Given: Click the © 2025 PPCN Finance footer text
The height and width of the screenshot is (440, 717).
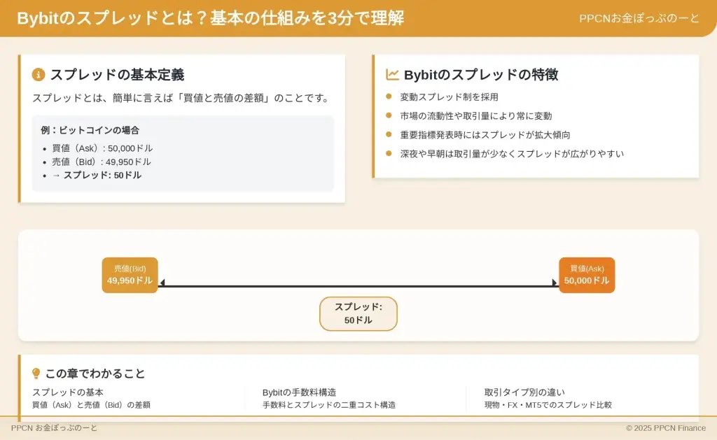Looking at the screenshot, I should click(666, 428).
